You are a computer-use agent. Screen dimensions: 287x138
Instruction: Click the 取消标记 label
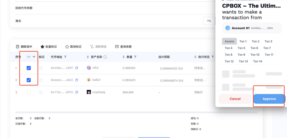(76, 47)
